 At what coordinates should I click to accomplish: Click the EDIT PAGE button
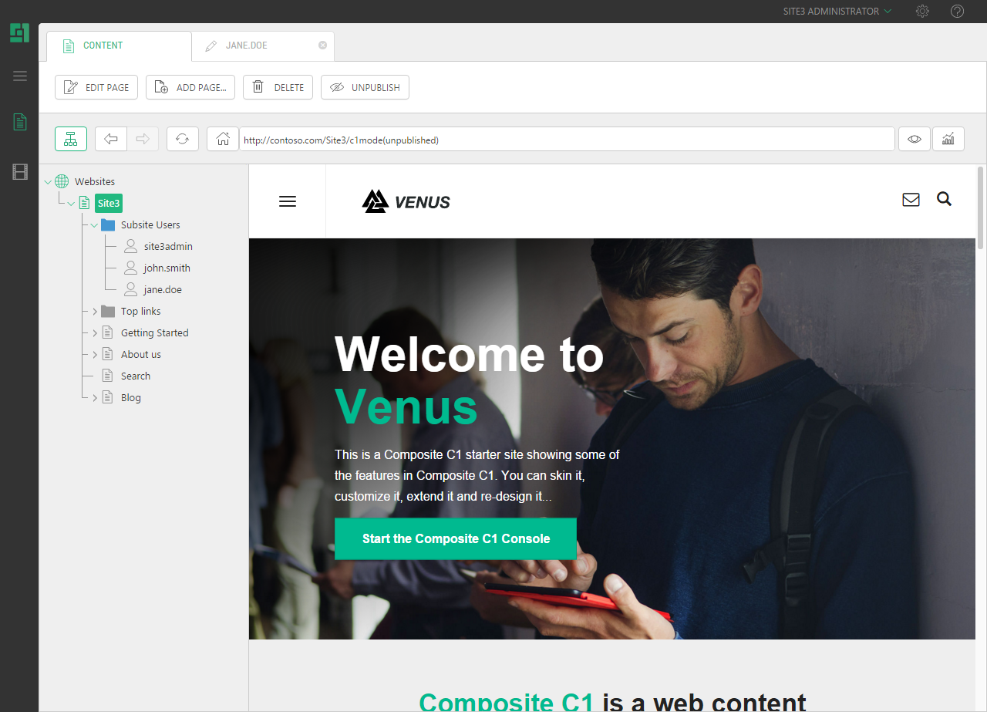(x=96, y=87)
